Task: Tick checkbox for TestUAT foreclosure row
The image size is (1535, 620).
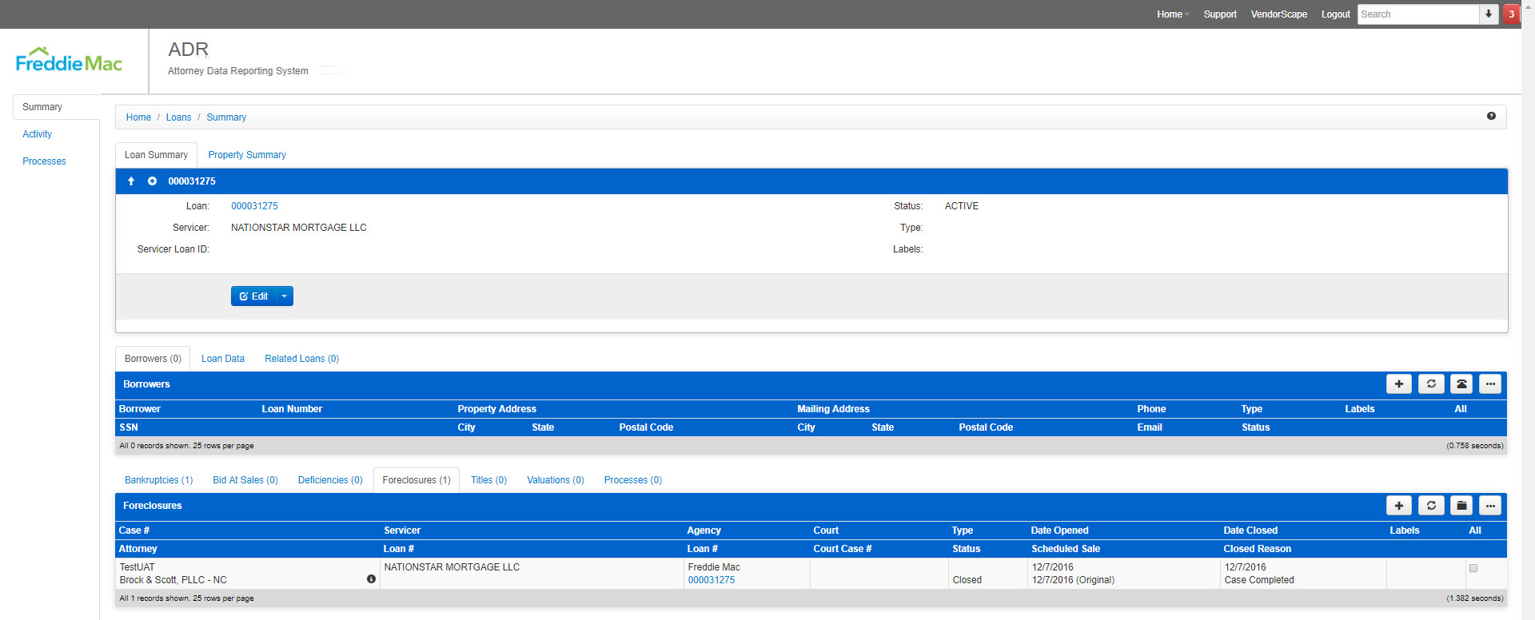Action: (x=1473, y=568)
